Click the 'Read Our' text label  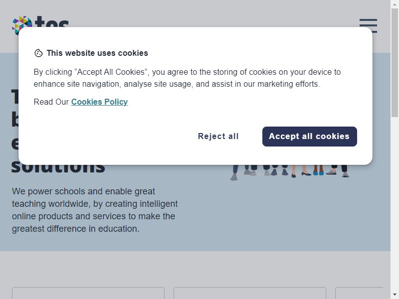[51, 102]
